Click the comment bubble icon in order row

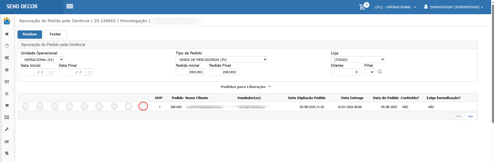click(x=128, y=106)
